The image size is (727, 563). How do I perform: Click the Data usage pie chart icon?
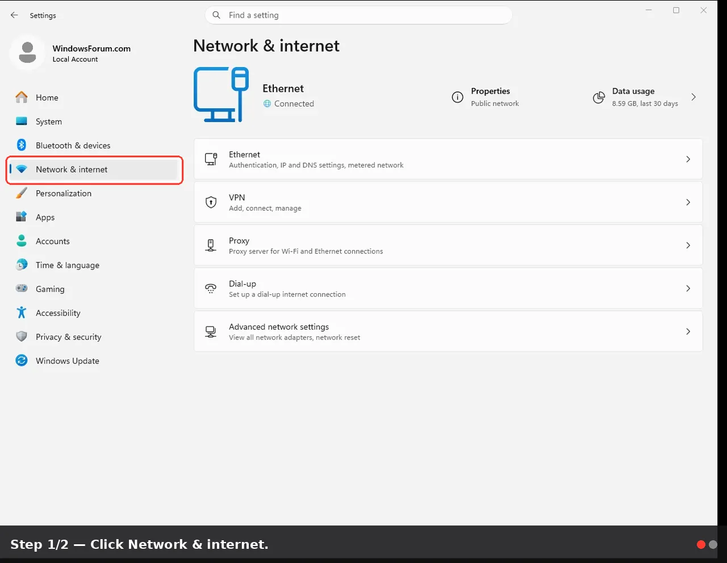[x=599, y=97]
